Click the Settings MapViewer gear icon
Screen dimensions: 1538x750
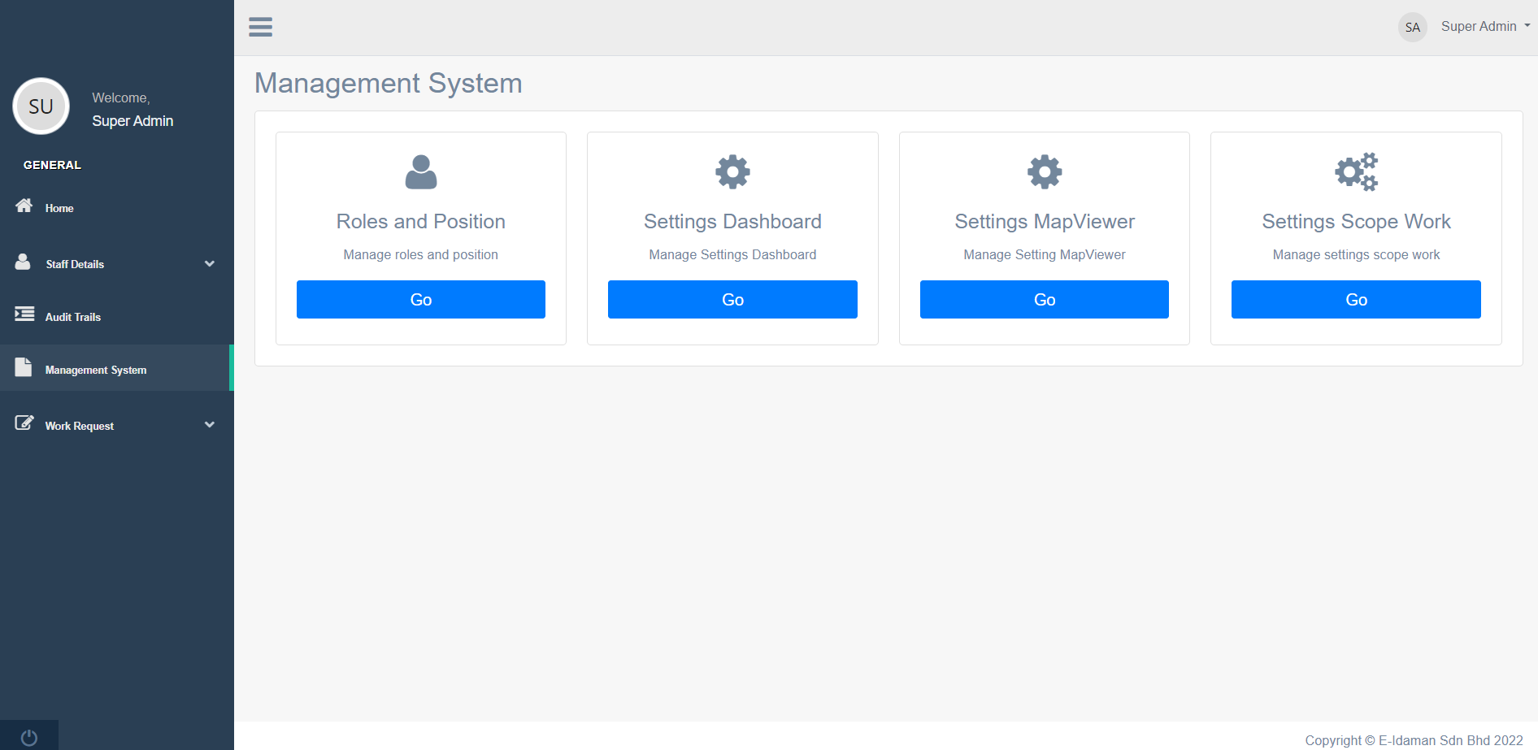tap(1044, 172)
